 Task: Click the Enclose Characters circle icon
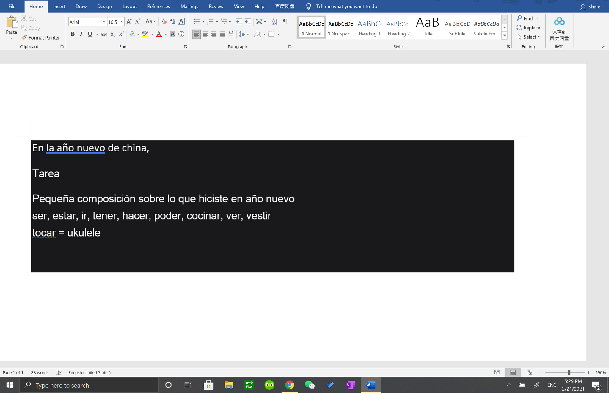[181, 34]
